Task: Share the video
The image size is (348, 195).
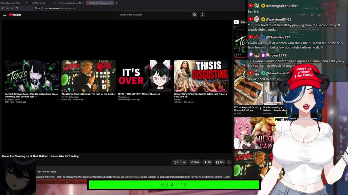Action: (195, 162)
